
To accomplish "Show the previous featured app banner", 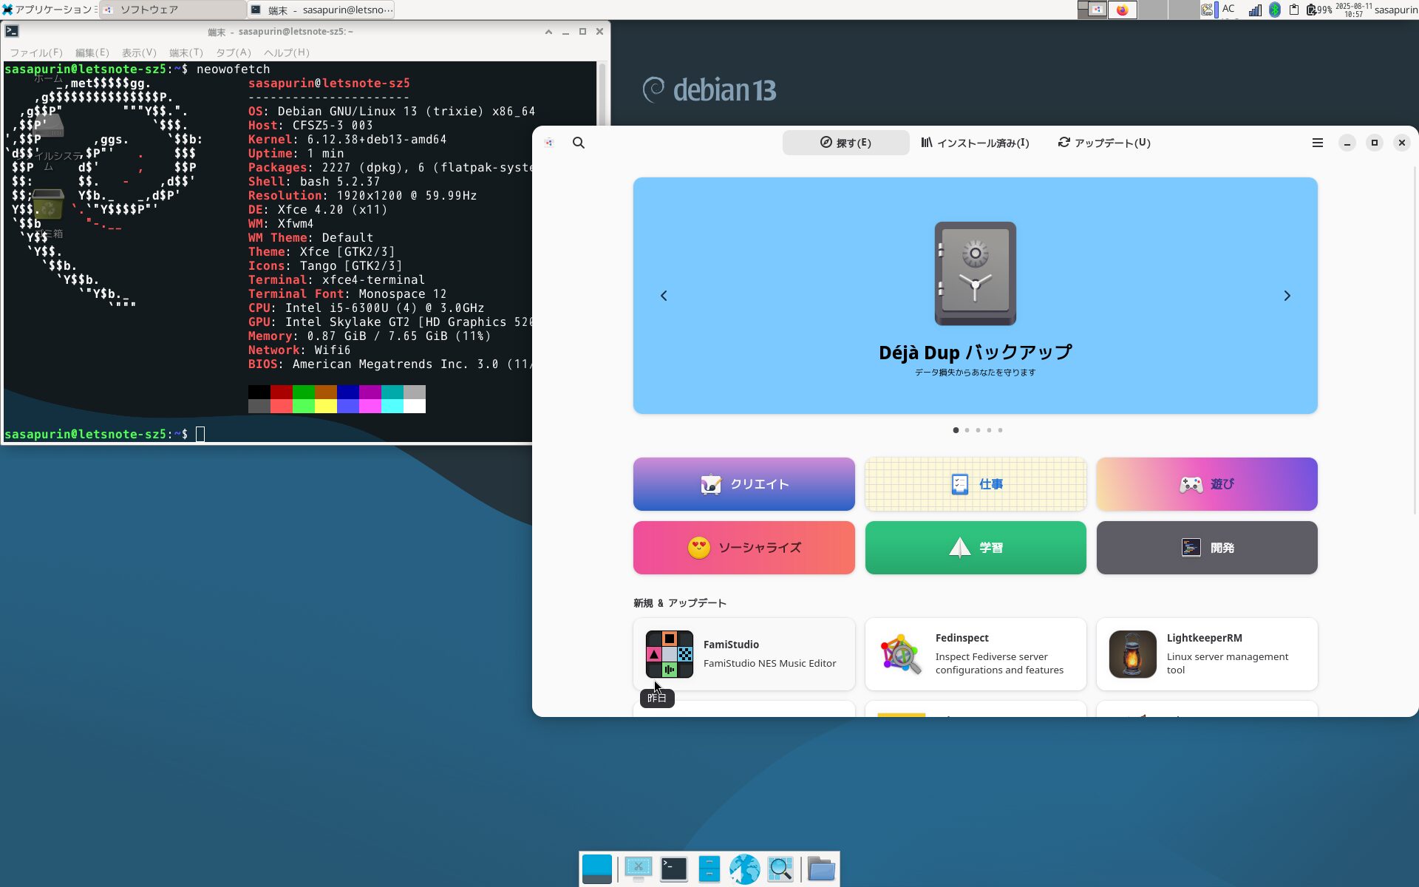I will pos(664,296).
